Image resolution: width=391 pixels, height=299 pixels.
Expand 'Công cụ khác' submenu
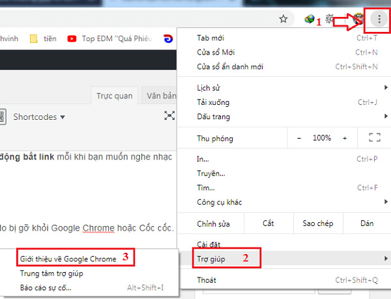coord(283,202)
